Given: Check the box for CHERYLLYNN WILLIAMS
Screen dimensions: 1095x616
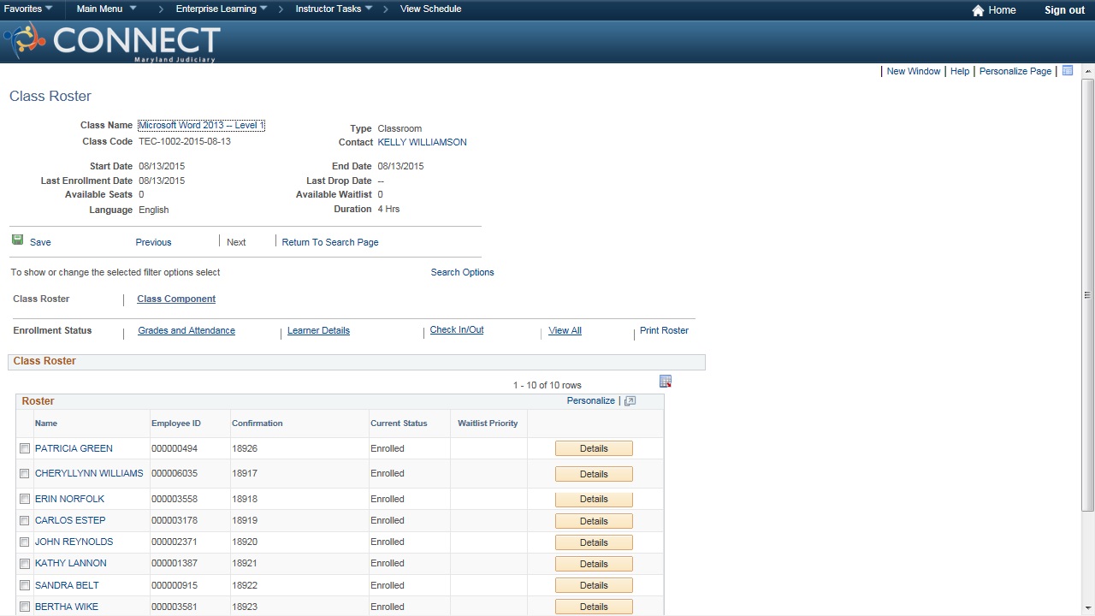Looking at the screenshot, I should coord(25,474).
